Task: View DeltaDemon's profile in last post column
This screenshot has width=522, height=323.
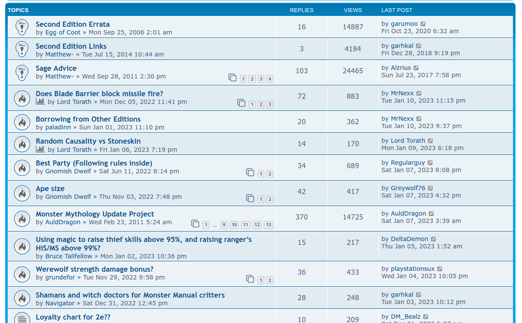Action: tap(409, 239)
